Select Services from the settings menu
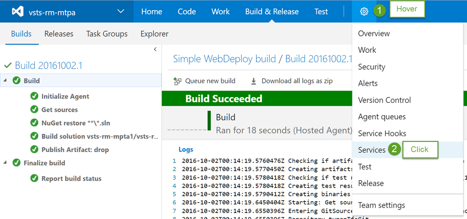 point(372,150)
